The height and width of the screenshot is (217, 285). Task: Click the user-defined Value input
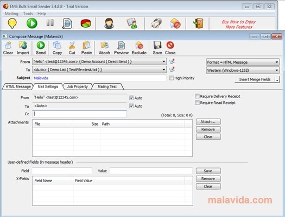[x=151, y=171]
